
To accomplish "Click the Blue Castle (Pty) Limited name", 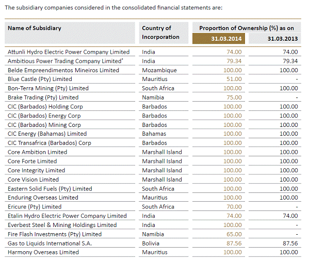I will [x=40, y=79].
